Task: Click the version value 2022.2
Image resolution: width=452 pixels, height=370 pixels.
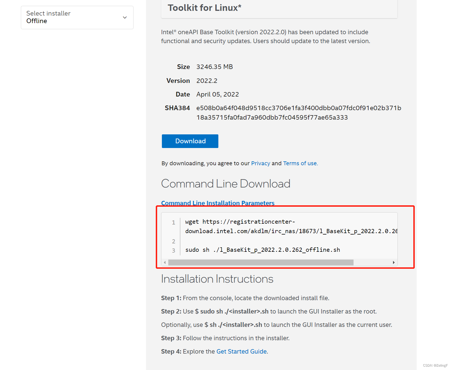Action: point(207,81)
